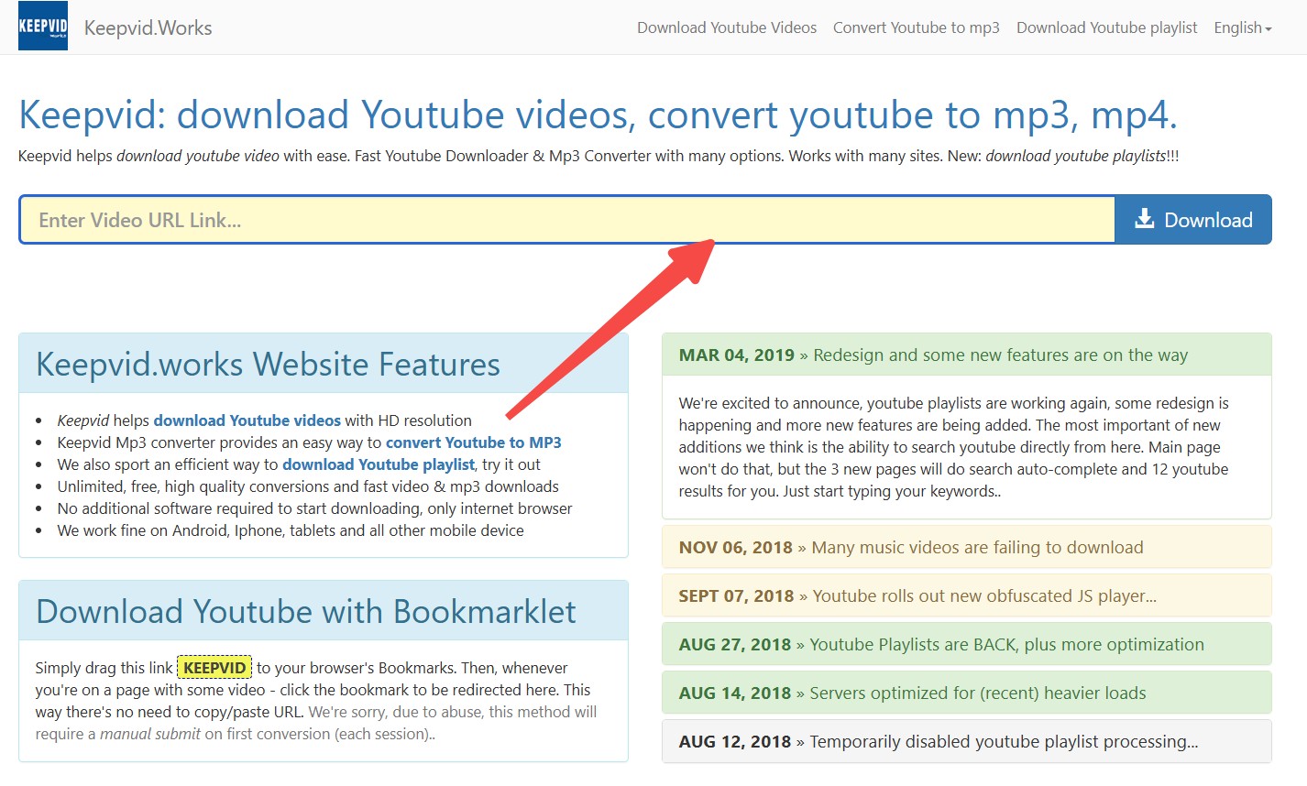
Task: Click the Keepvid logo icon
Action: (x=43, y=27)
